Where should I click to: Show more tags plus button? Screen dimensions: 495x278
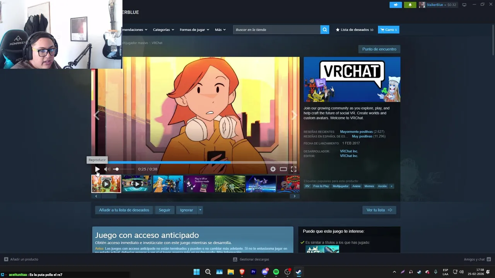(x=391, y=186)
